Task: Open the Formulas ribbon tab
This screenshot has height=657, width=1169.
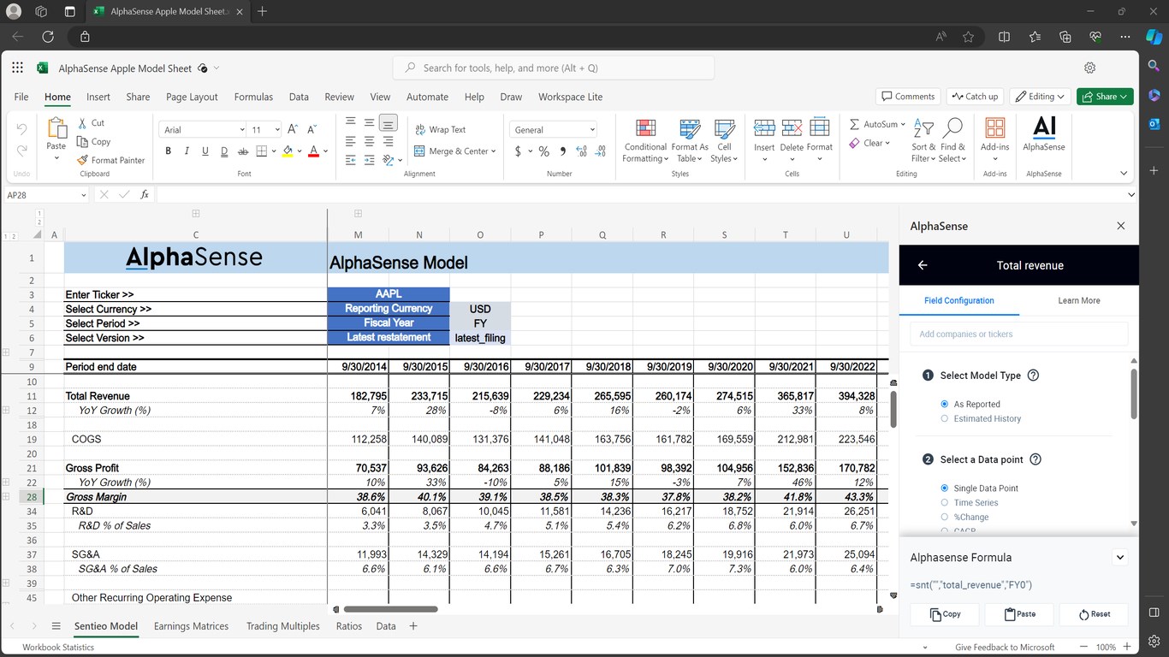Action: (253, 97)
